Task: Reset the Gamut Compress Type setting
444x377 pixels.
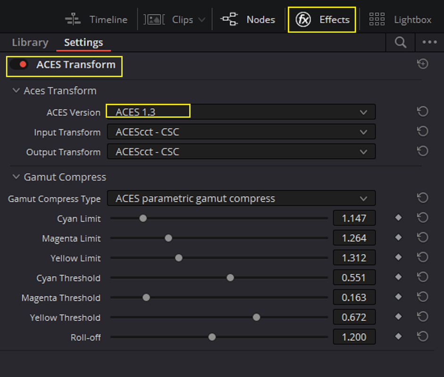Action: tap(422, 198)
